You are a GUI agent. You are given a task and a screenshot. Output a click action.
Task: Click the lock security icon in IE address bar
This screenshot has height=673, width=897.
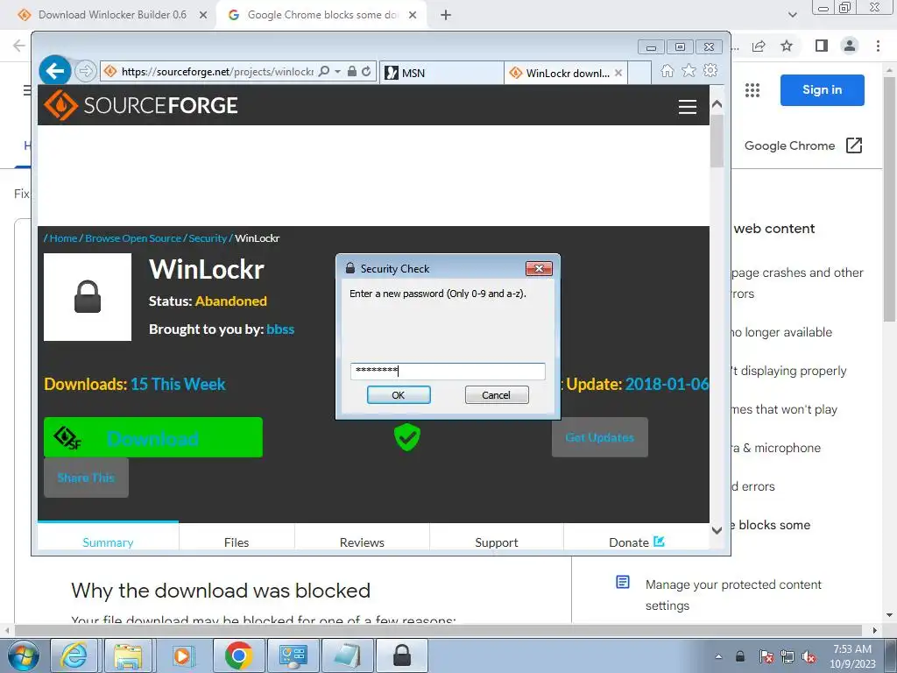pyautogui.click(x=352, y=72)
